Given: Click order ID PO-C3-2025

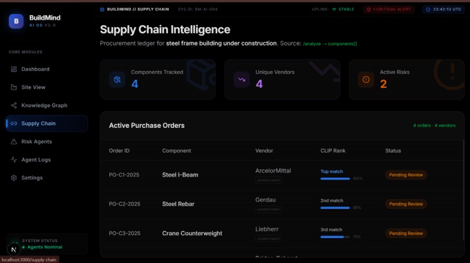Looking at the screenshot, I should [124, 233].
